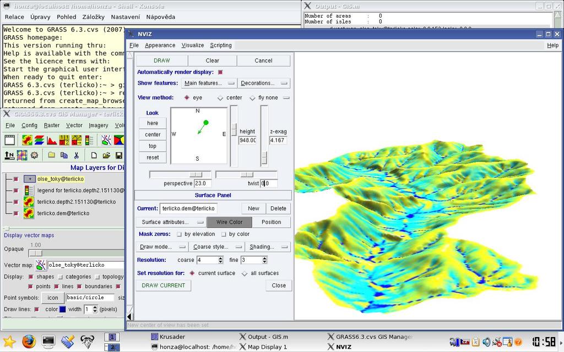Add raster cell numbers layer icon

point(64,140)
